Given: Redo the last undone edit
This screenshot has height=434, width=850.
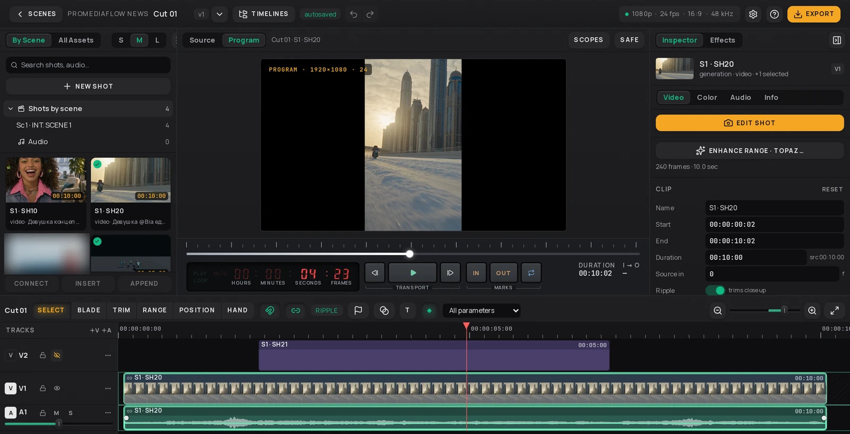Looking at the screenshot, I should [x=370, y=14].
